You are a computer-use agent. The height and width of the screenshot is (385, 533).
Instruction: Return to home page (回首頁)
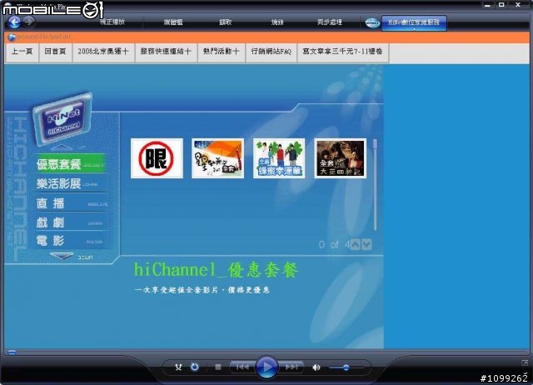pos(55,52)
